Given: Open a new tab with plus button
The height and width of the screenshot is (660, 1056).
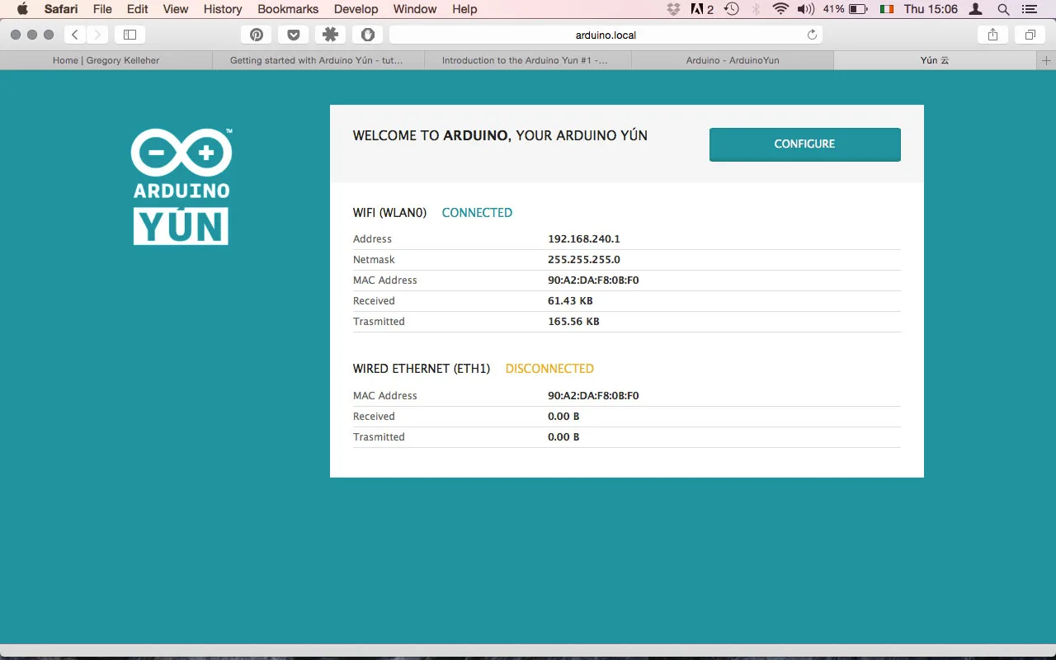Looking at the screenshot, I should coord(1046,60).
